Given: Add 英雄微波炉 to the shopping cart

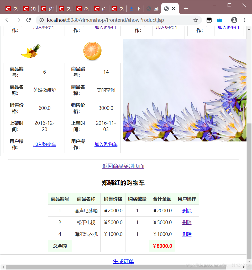Looking at the screenshot, I should click(45, 144).
